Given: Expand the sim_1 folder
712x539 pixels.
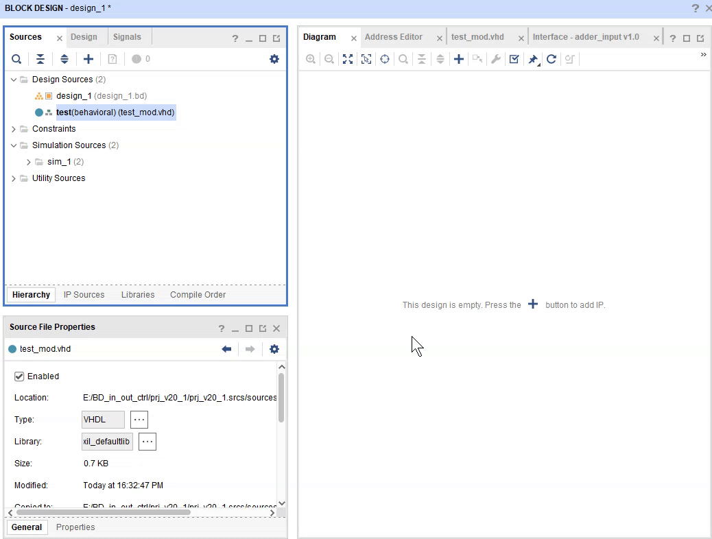Looking at the screenshot, I should (29, 162).
